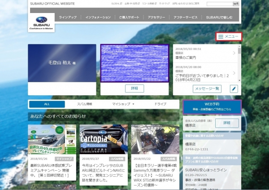
Task: Click 全日本ラリー選手権第4戦 article text
Action: point(155,175)
